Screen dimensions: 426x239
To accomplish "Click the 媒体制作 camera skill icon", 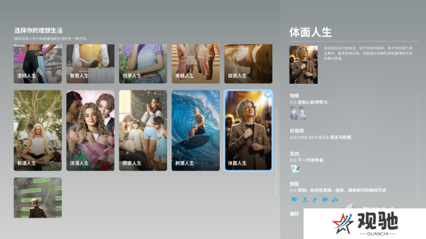I will [325, 199].
